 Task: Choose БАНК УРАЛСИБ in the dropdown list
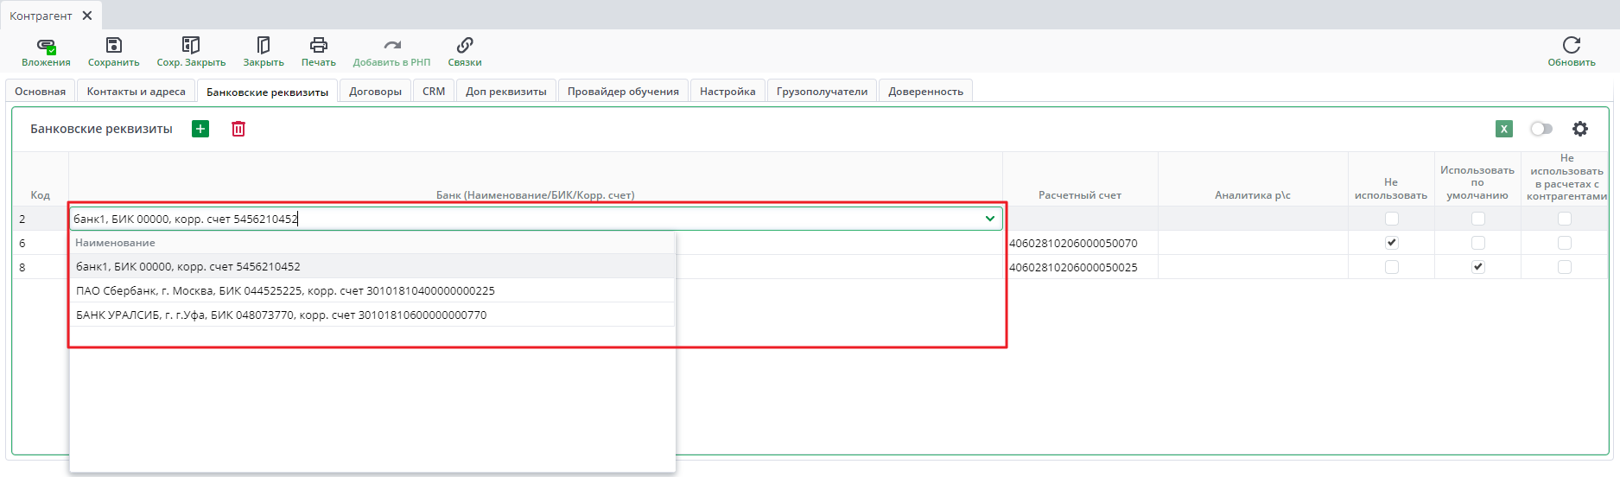coord(281,315)
